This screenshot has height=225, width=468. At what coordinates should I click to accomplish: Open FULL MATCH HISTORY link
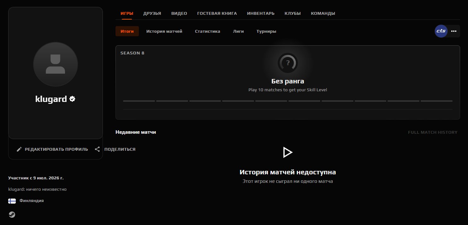[x=433, y=132]
